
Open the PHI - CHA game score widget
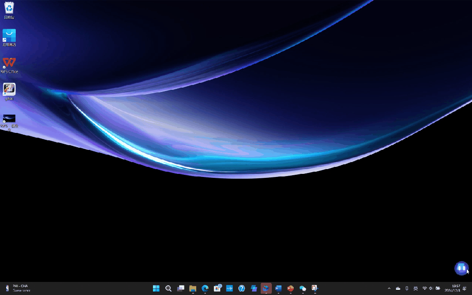(x=18, y=288)
